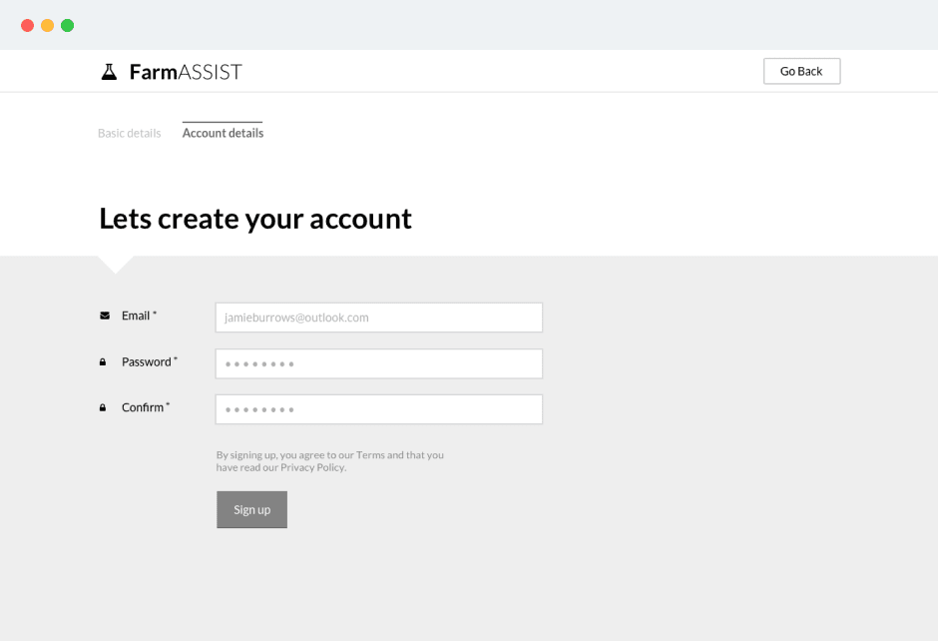Image resolution: width=938 pixels, height=641 pixels.
Task: Click the FarmASSIST wordmark text
Action: 185,71
